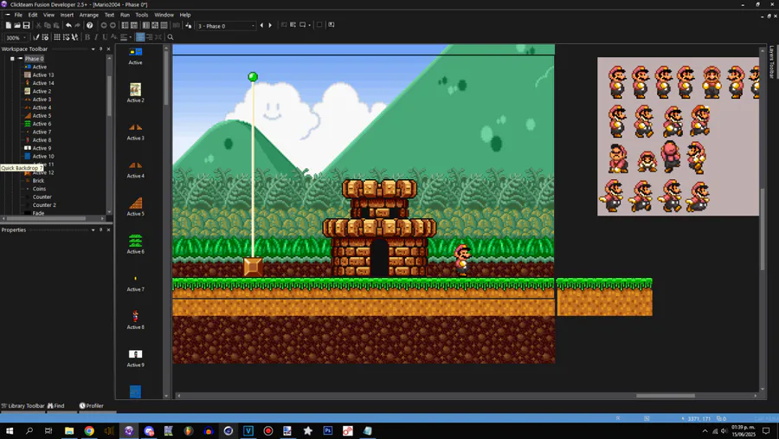779x439 pixels.
Task: Click the frame editor horizontal scrollbar thumb
Action: (x=666, y=396)
